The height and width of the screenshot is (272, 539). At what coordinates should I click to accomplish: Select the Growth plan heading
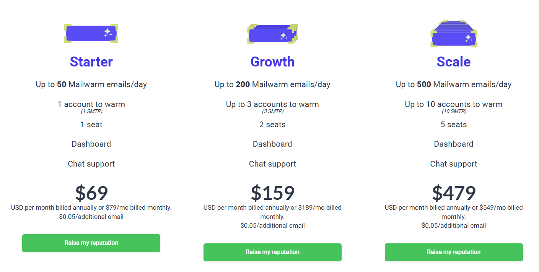272,62
